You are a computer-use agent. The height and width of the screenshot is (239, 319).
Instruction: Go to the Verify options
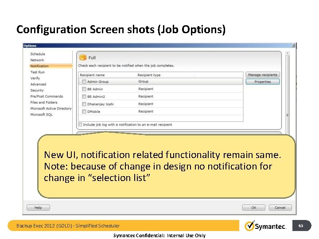pyautogui.click(x=35, y=78)
